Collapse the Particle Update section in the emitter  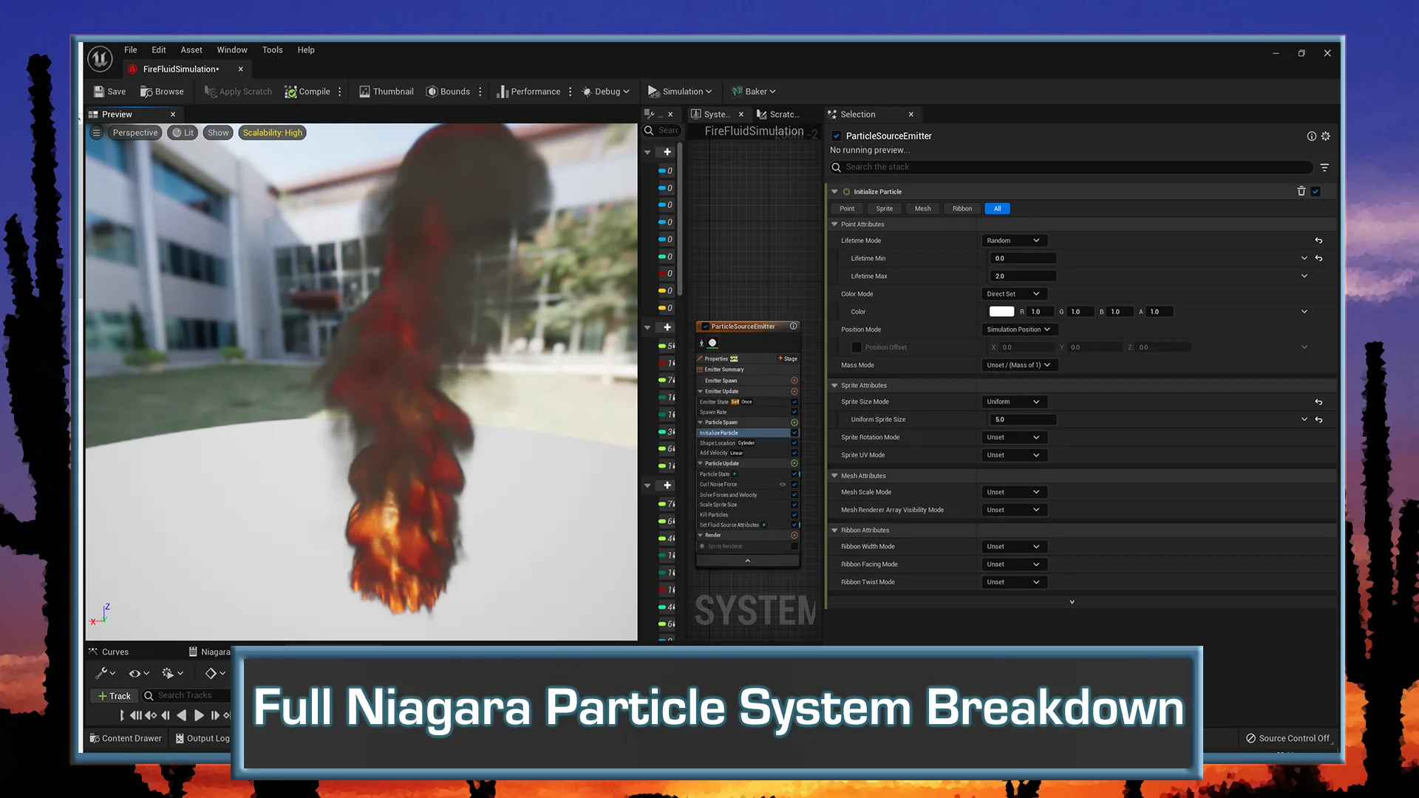pyautogui.click(x=701, y=463)
